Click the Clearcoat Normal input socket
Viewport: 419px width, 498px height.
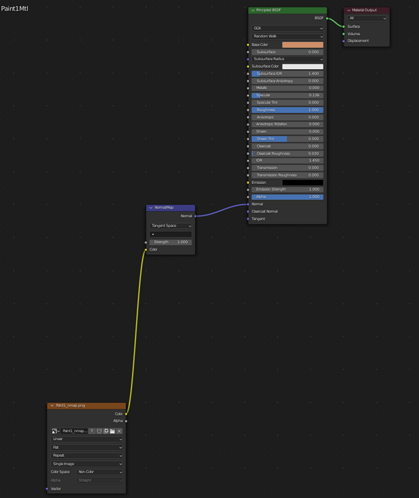(x=248, y=212)
